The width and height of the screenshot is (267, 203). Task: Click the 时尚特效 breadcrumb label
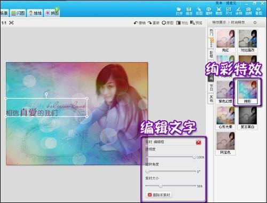click(238, 22)
